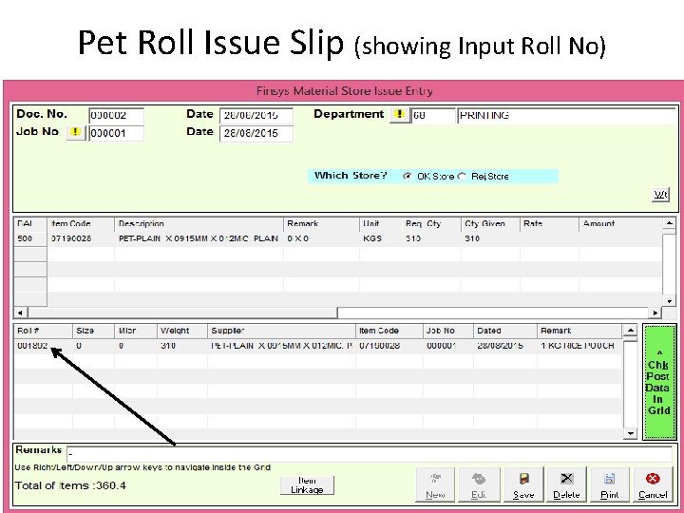Save the issue entry
The width and height of the screenshot is (684, 513).
(x=523, y=484)
